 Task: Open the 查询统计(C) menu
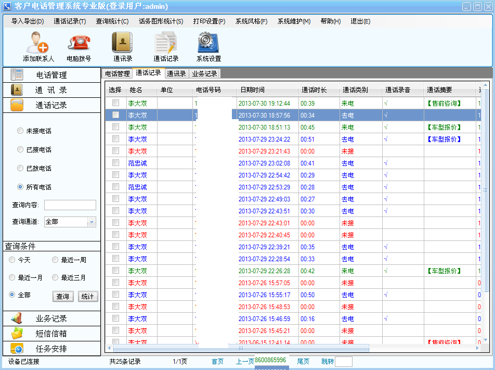[x=112, y=21]
